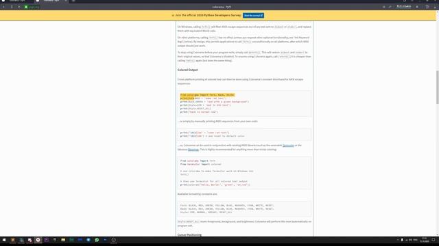
Task: Open the Termcolor link
Action: 288,146
